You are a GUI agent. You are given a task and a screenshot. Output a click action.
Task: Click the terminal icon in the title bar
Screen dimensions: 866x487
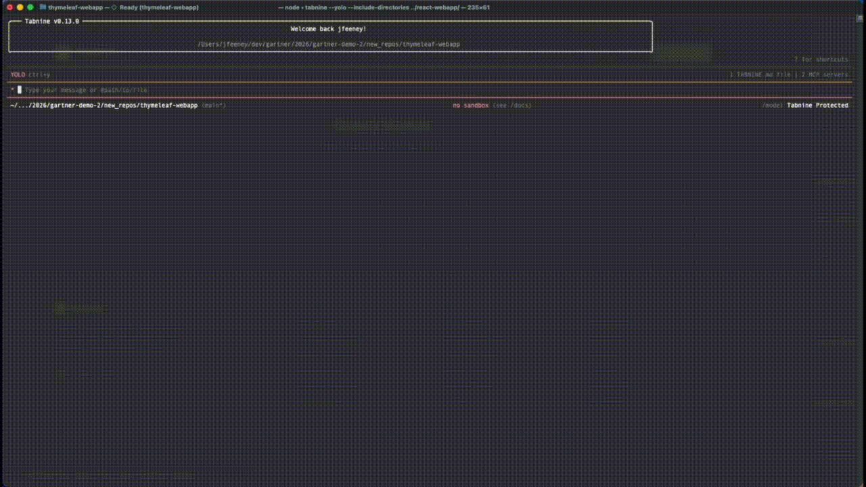tap(42, 7)
